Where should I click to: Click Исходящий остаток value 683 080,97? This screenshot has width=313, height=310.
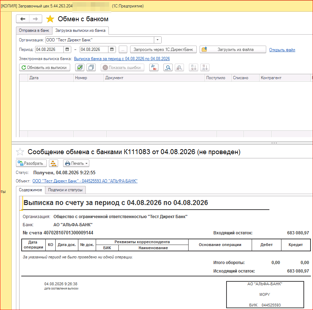point(298,271)
